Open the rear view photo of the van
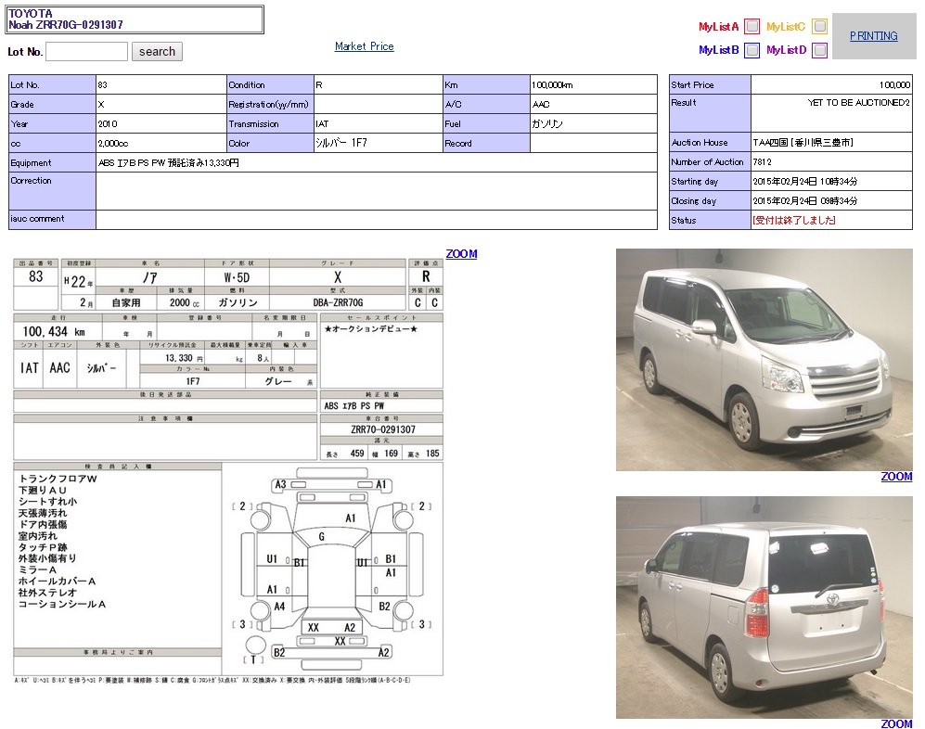 tap(764, 607)
